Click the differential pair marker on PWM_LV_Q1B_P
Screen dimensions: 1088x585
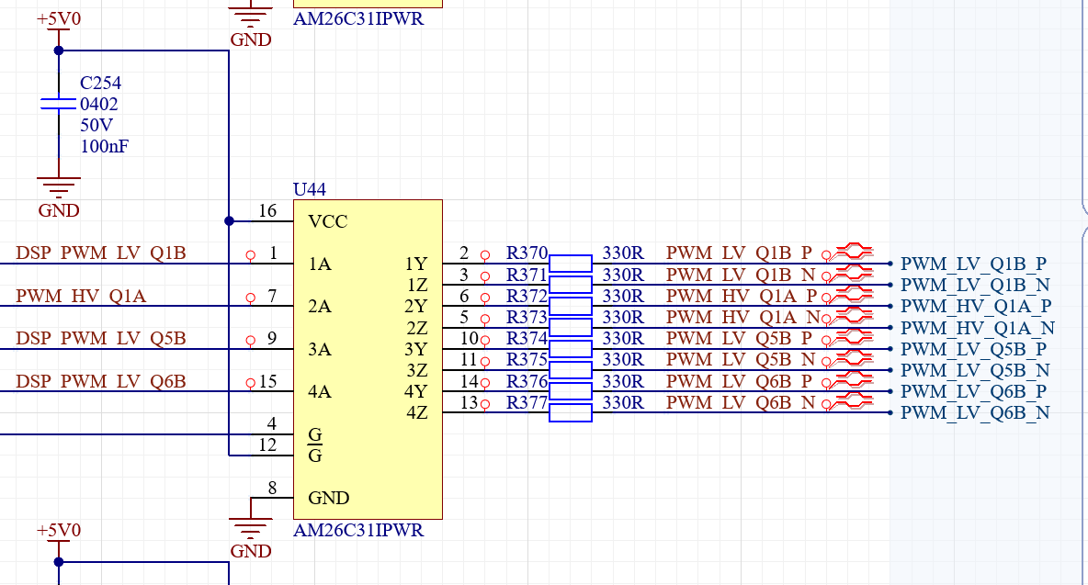click(854, 251)
